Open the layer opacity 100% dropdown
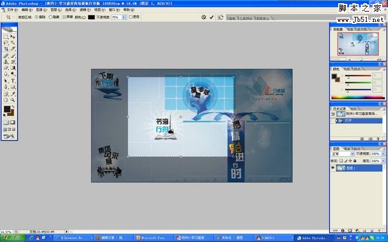This screenshot has width=388, height=242. click(x=383, y=154)
